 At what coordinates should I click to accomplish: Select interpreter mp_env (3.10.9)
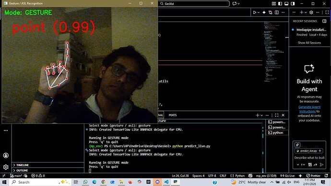(x=266, y=175)
